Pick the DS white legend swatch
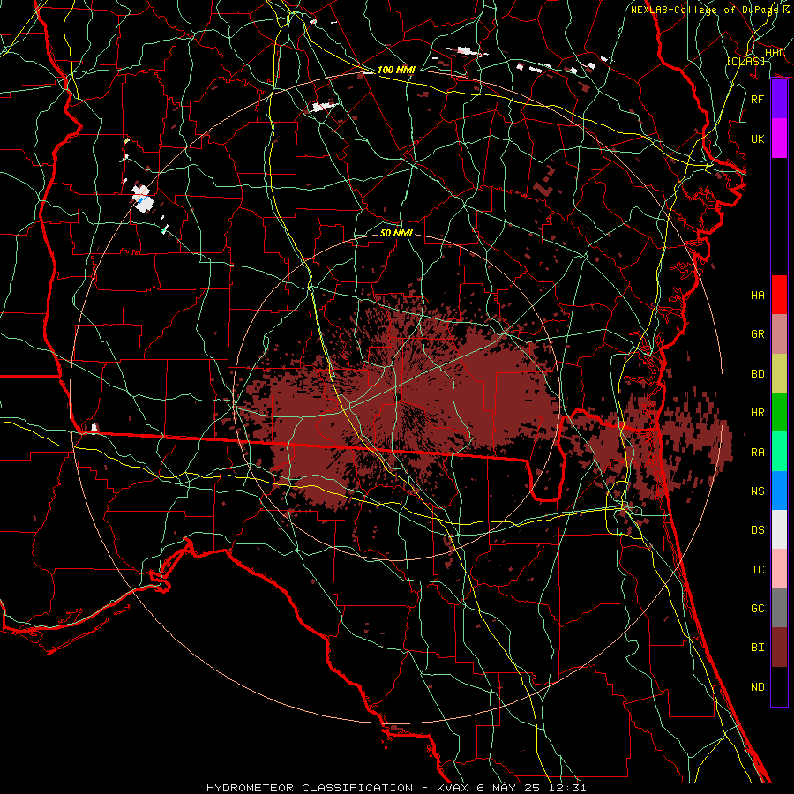 (779, 529)
